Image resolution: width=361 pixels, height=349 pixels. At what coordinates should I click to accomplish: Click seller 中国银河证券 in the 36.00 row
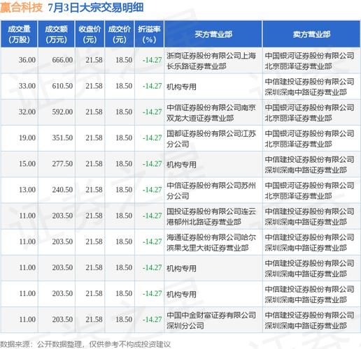tap(310, 61)
